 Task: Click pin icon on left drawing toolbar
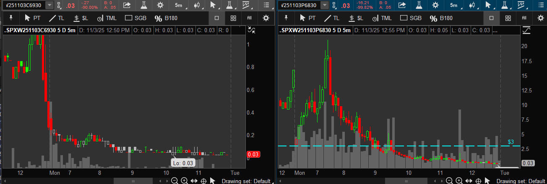pos(11,18)
